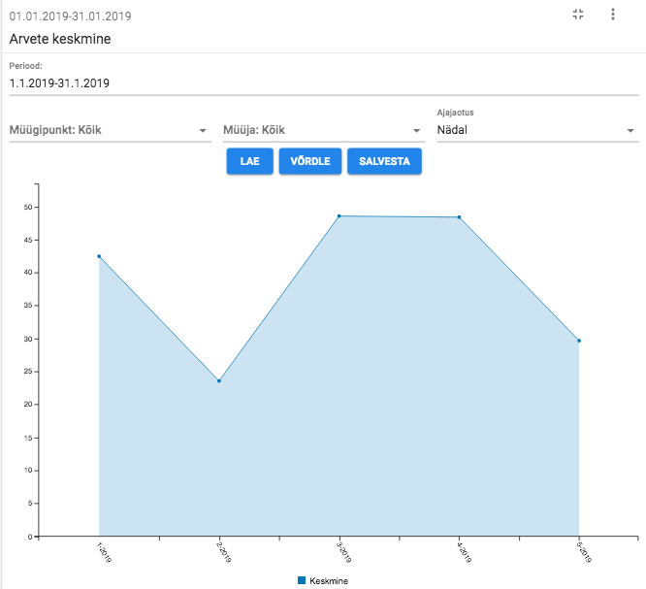Click the 5-2019 x-axis label
The image size is (646, 589).
tap(583, 553)
